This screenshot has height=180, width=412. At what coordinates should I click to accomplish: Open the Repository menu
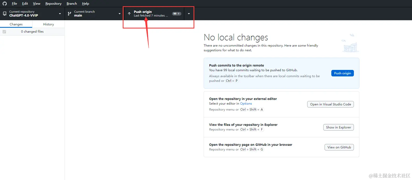click(53, 4)
